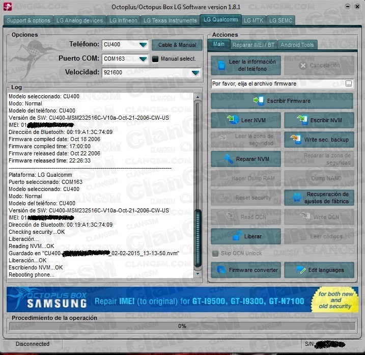
Task: Click the Firmware converter button
Action: (x=245, y=270)
